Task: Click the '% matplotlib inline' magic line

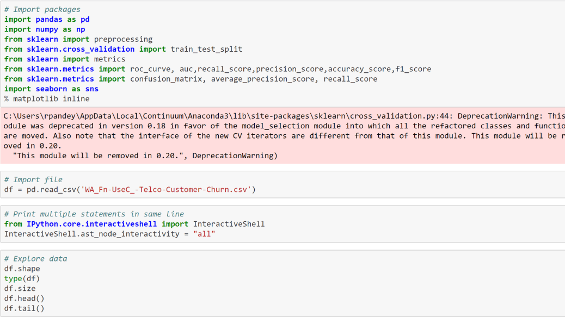Action: [47, 99]
